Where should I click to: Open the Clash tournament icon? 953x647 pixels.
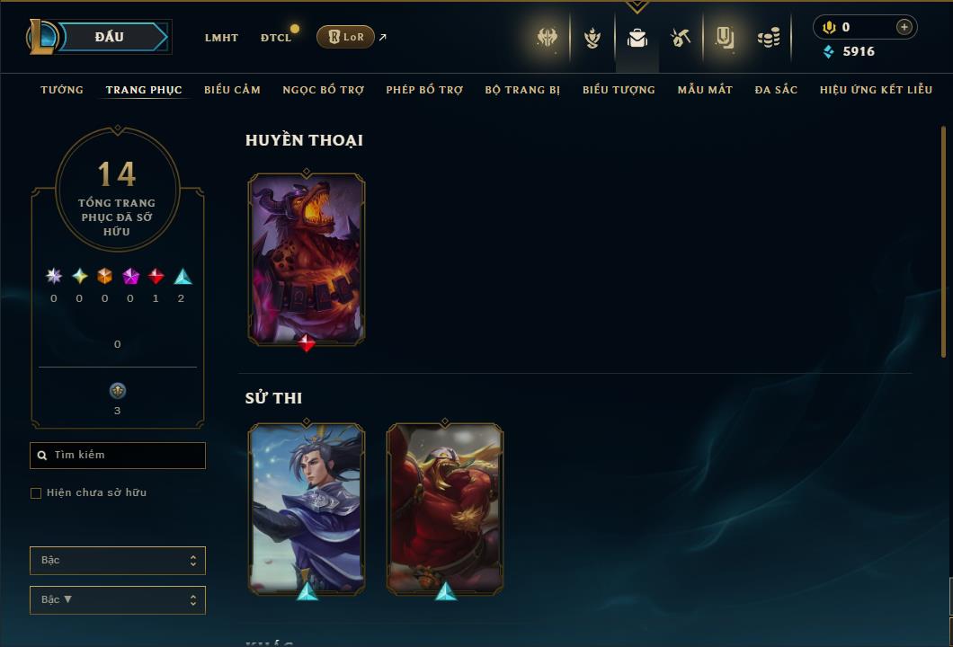tap(547, 38)
